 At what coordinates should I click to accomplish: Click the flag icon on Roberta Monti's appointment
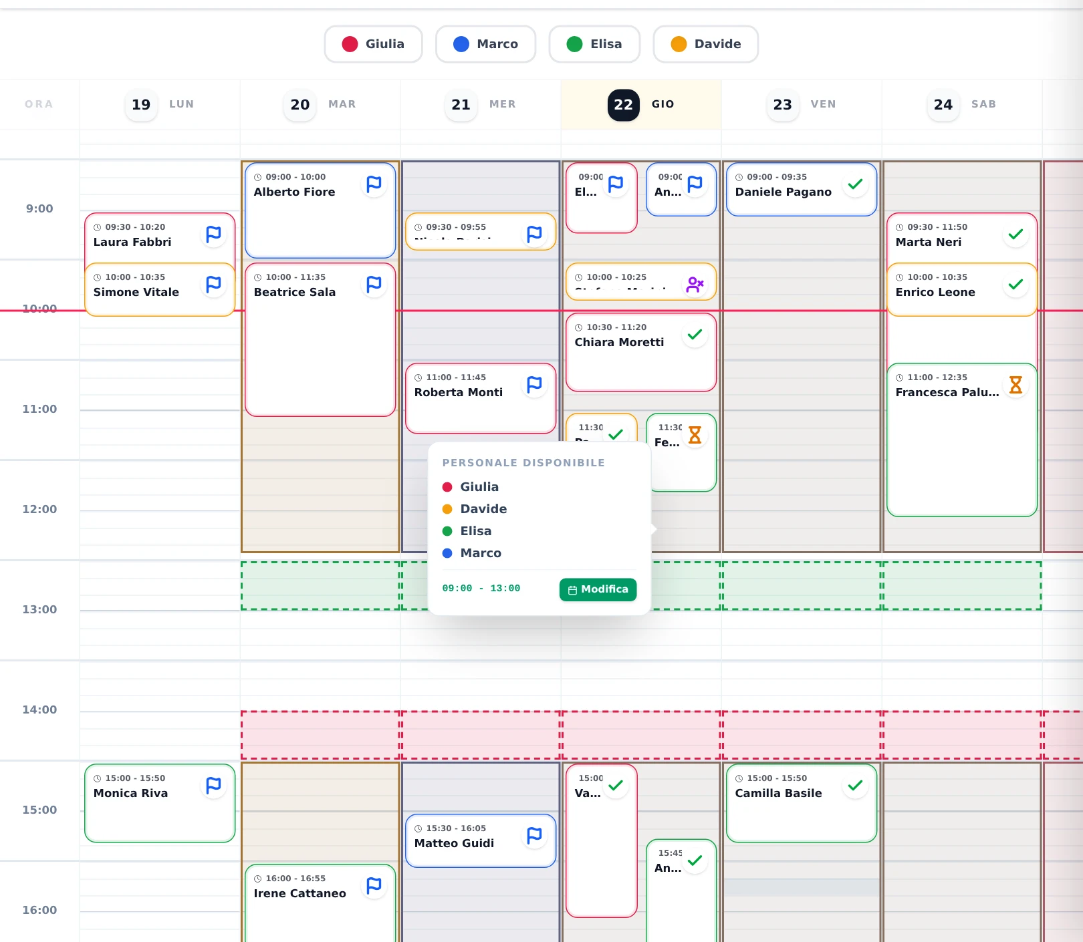pos(534,385)
